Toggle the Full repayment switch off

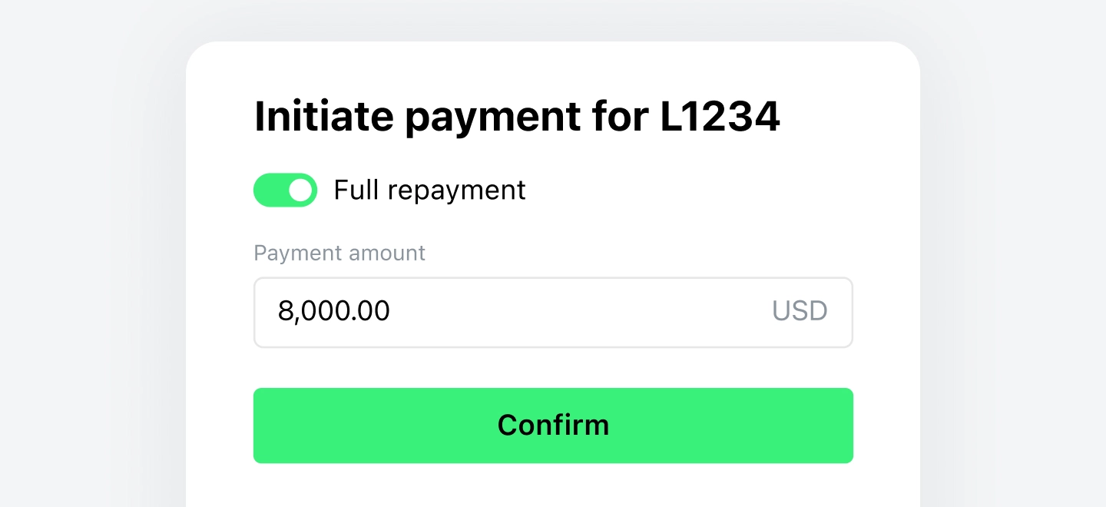click(x=285, y=190)
